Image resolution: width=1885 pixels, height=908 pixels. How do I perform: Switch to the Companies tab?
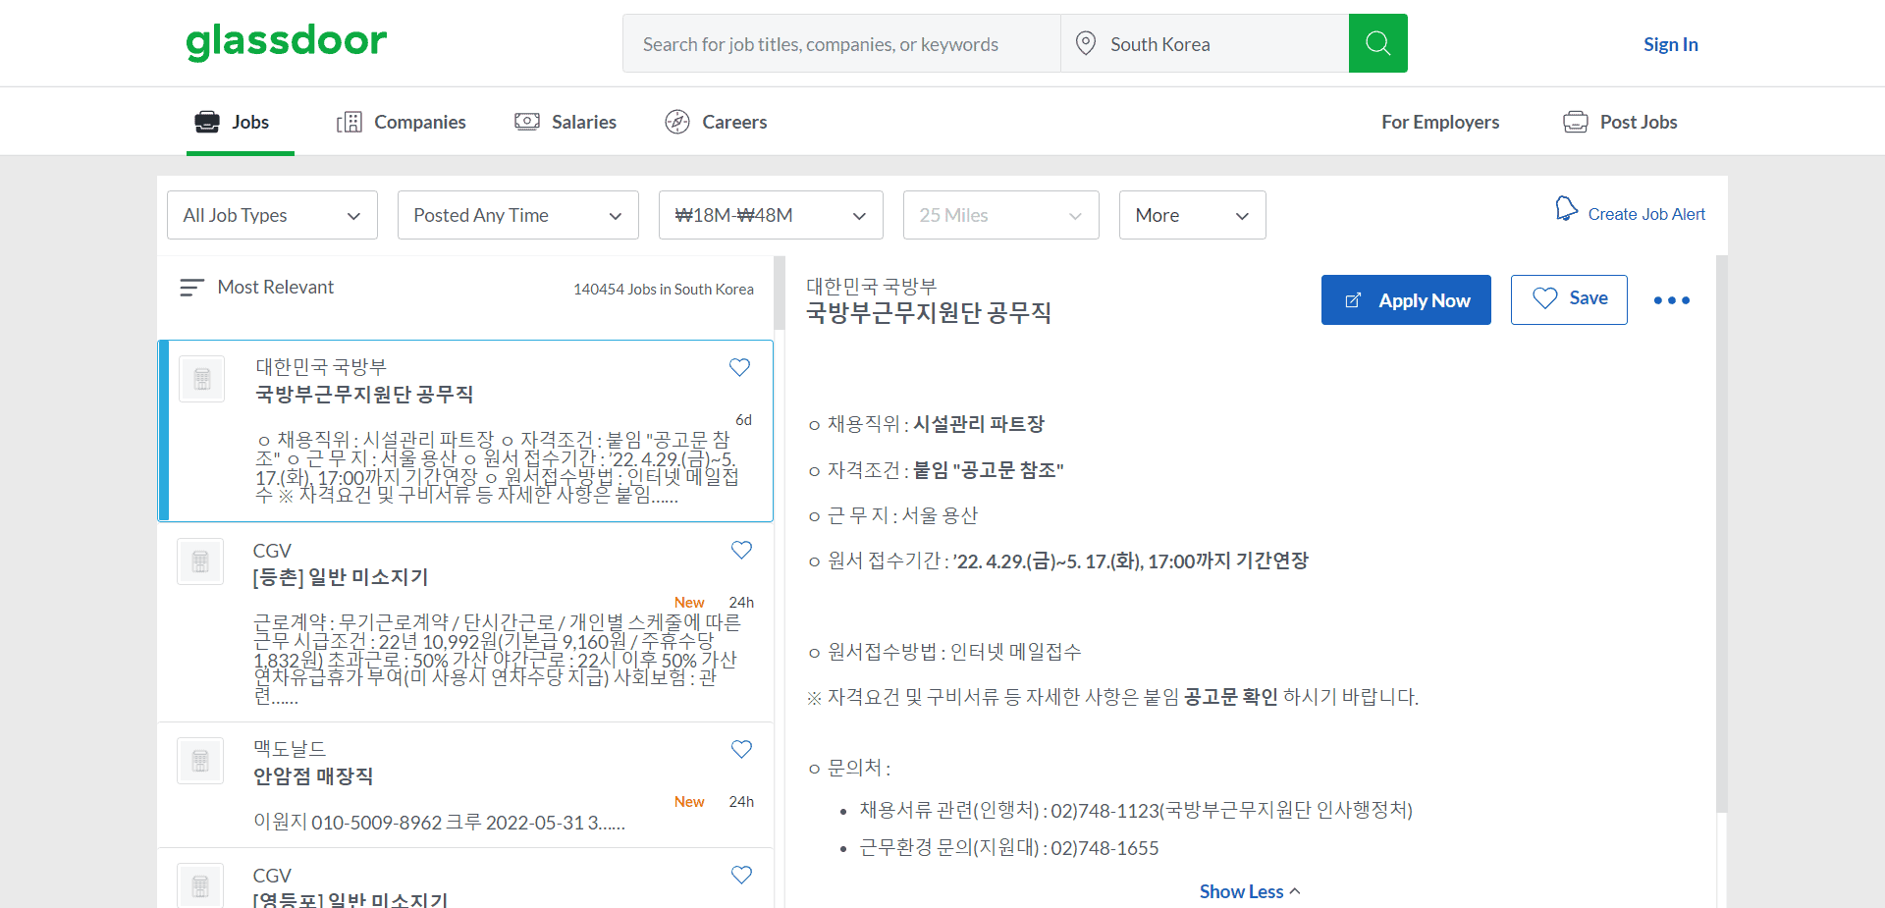[x=401, y=121]
